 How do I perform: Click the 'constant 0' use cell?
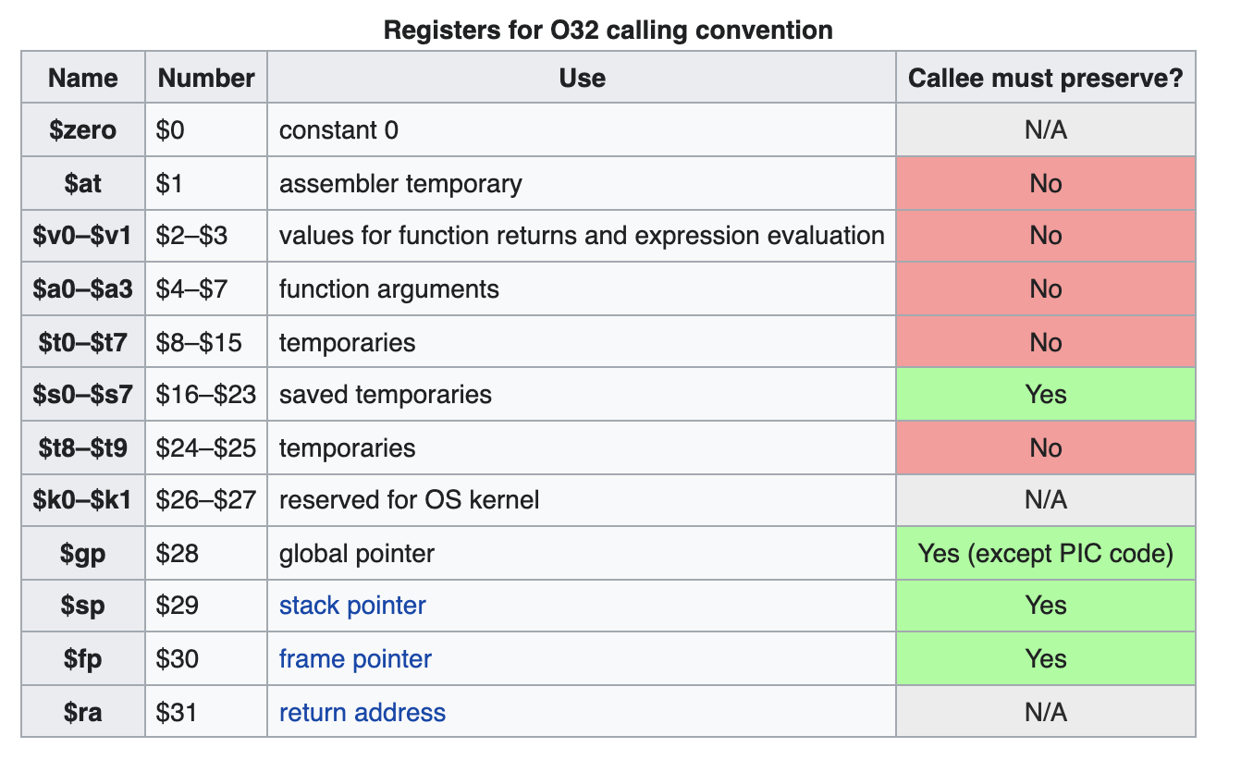click(x=338, y=130)
